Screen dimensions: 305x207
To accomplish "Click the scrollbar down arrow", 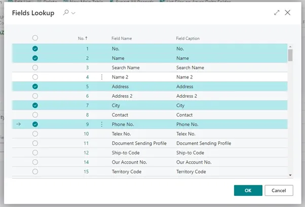I will pyautogui.click(x=290, y=175).
